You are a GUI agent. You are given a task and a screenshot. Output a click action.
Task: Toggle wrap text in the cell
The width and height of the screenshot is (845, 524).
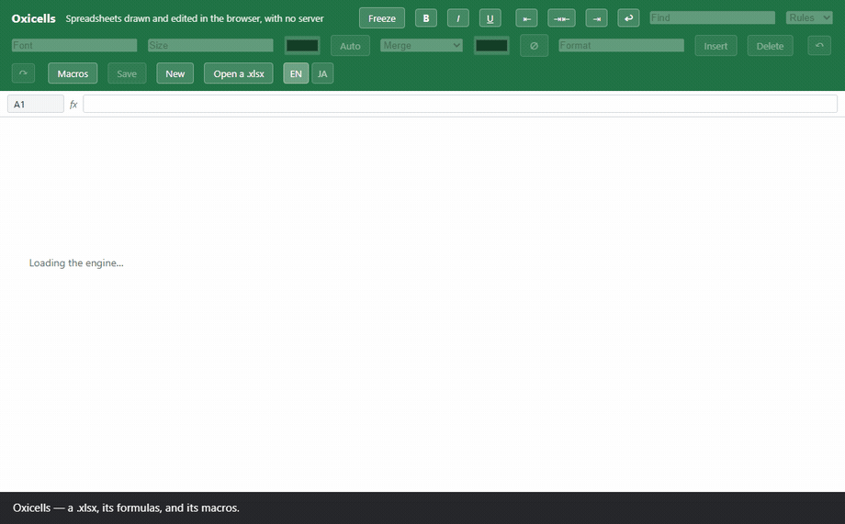[628, 18]
